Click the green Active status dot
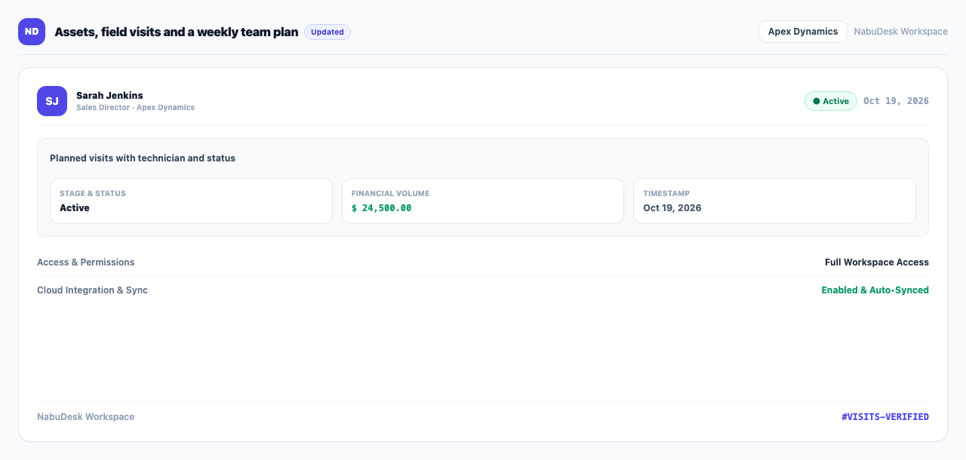The height and width of the screenshot is (460, 966). tap(817, 101)
